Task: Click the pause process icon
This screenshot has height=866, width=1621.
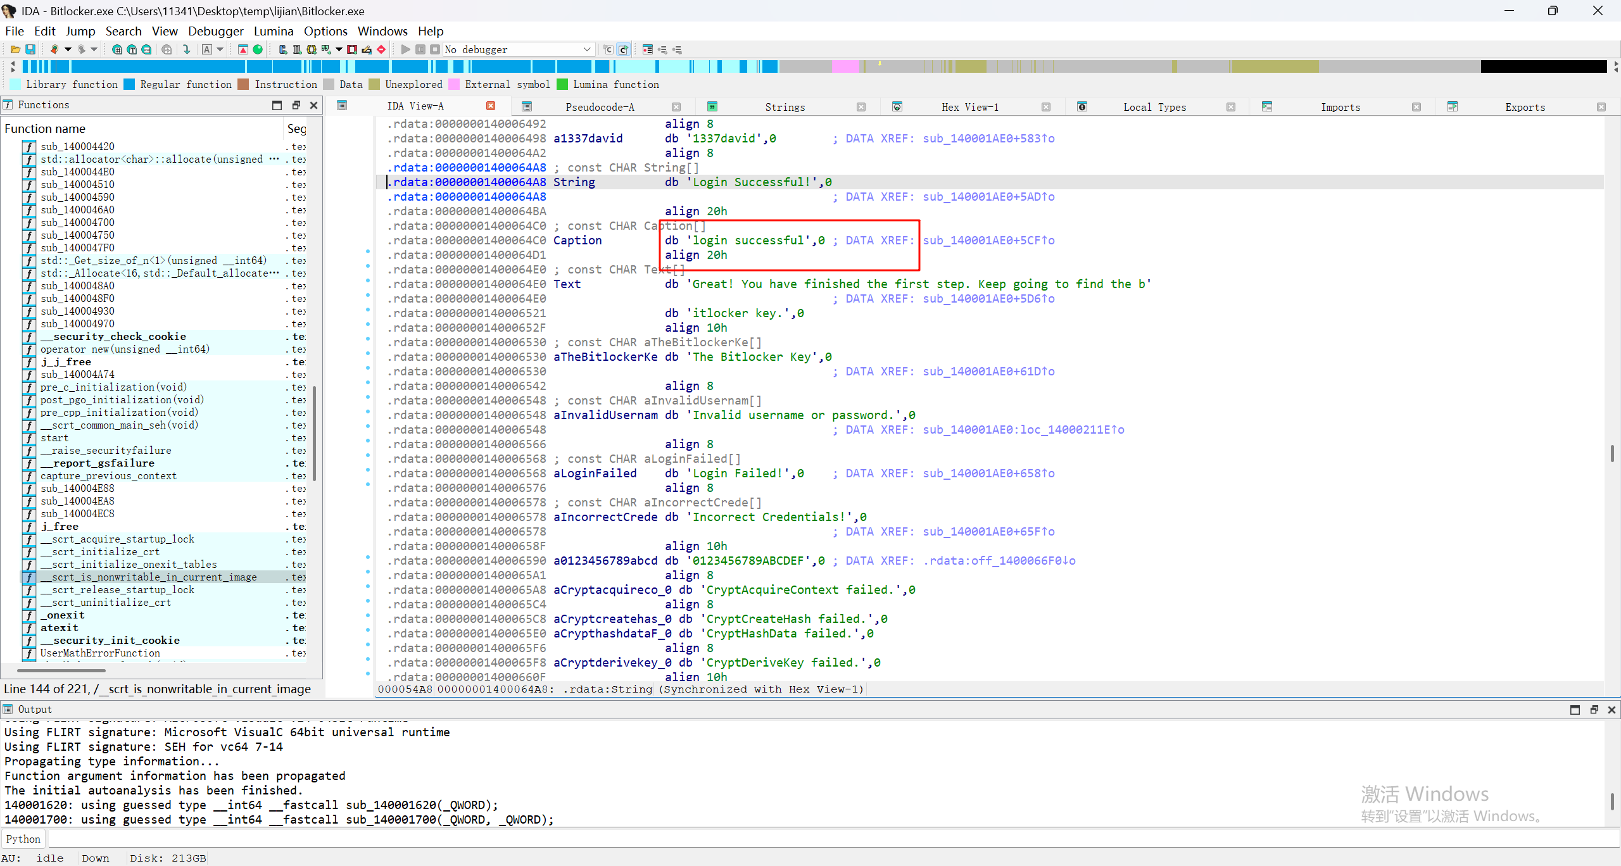Action: tap(420, 49)
